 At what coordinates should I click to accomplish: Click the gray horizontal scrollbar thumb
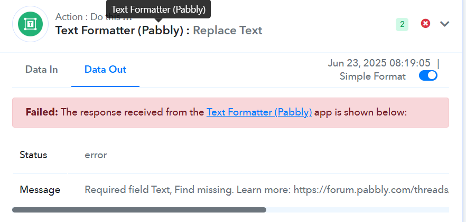139,210
